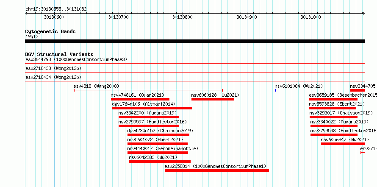The height and width of the screenshot is (187, 377).
Task: Click the nsv6056847 red variant bar
Action: click(x=343, y=144)
